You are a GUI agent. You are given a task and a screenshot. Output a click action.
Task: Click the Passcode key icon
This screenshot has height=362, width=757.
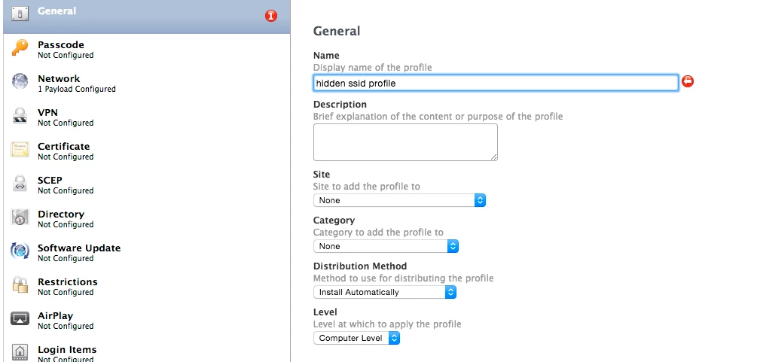[20, 49]
